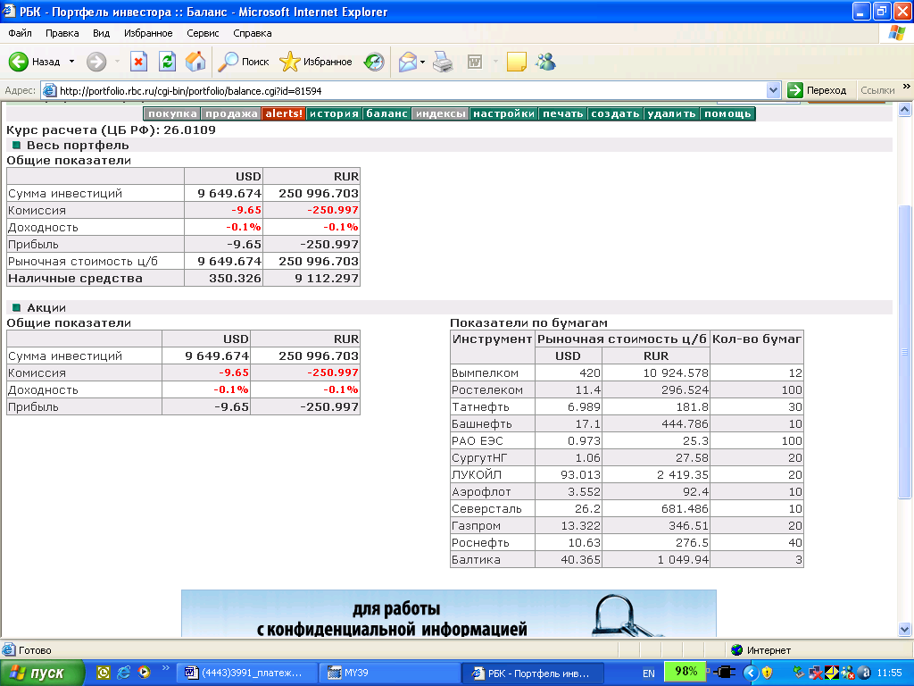Open the Сервис menu
Screen dimensions: 914x686
203,33
